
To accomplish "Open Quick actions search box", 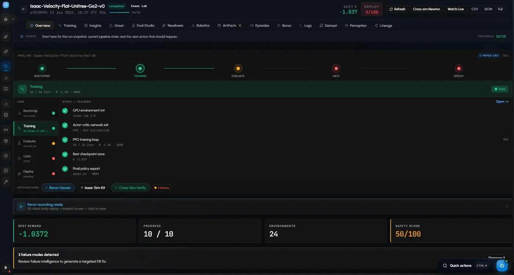I will (x=465, y=265).
